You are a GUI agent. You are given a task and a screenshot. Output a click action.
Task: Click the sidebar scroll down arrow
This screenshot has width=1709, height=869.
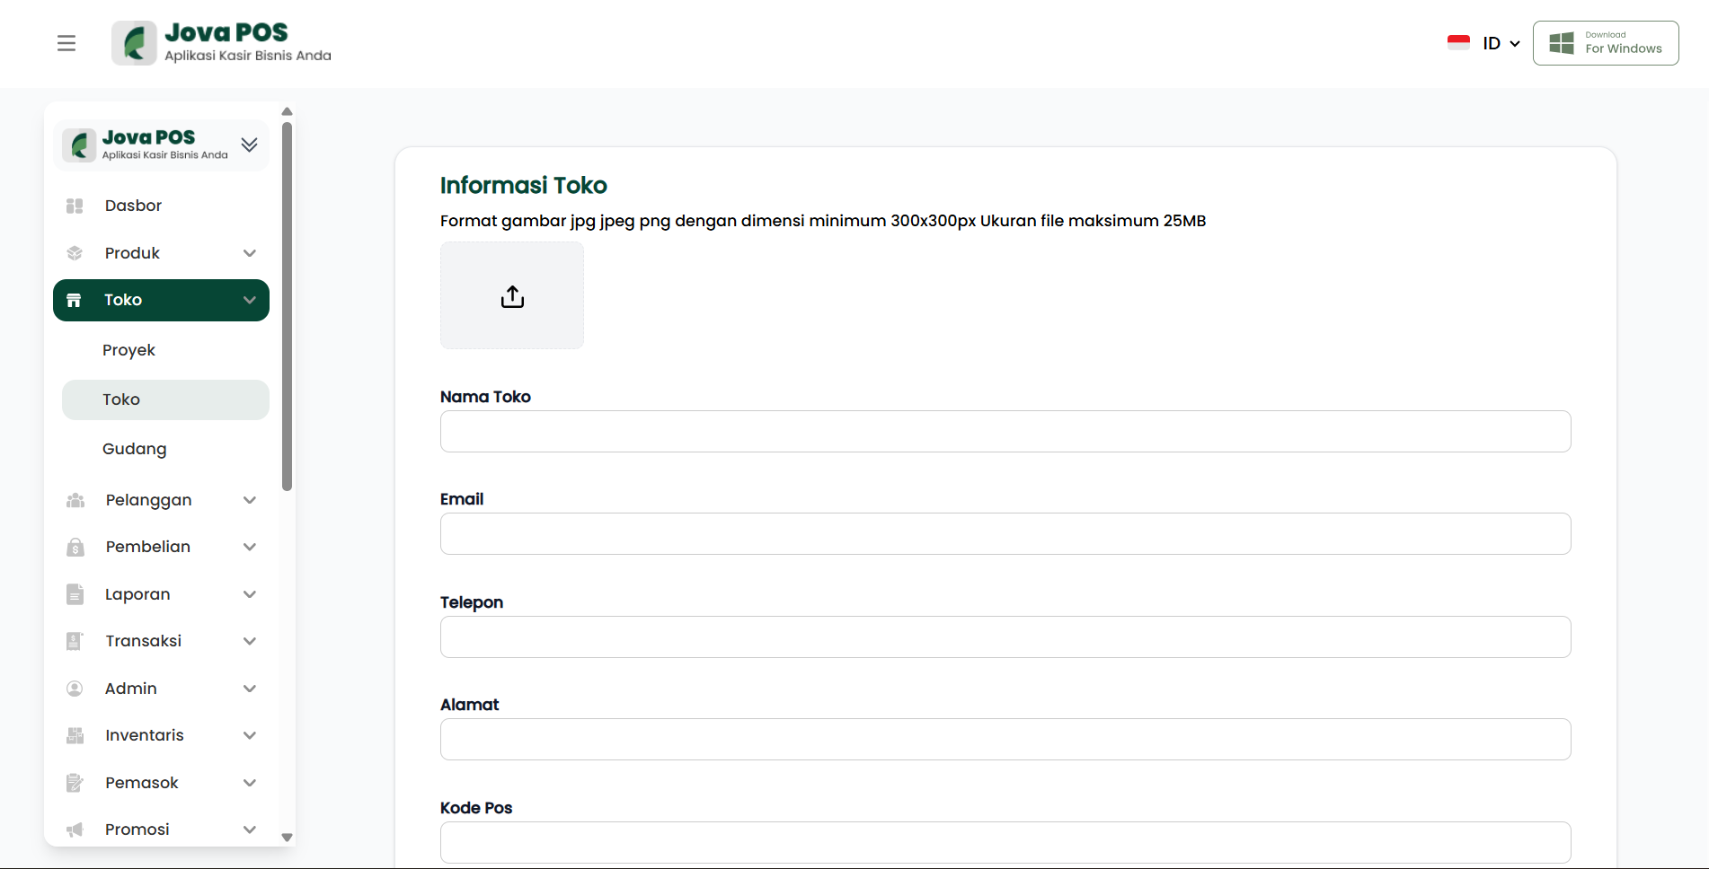[x=288, y=837]
